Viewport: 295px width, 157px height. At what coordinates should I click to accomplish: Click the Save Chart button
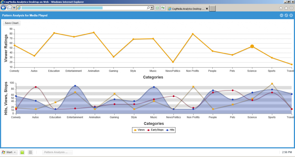tap(12, 23)
